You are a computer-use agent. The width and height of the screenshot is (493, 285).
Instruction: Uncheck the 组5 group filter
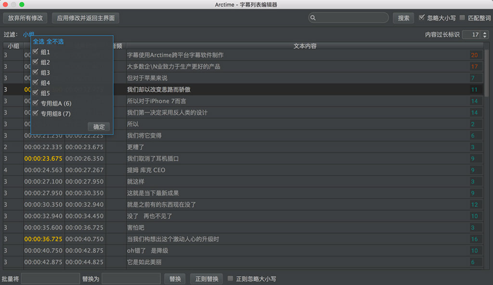click(x=36, y=93)
